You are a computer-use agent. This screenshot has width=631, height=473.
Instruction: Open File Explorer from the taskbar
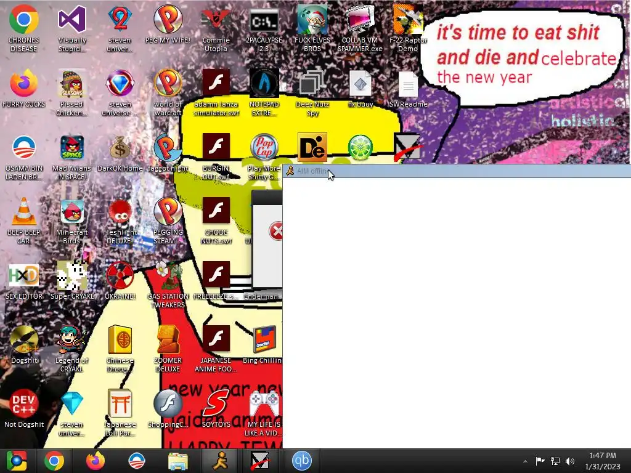tap(177, 461)
